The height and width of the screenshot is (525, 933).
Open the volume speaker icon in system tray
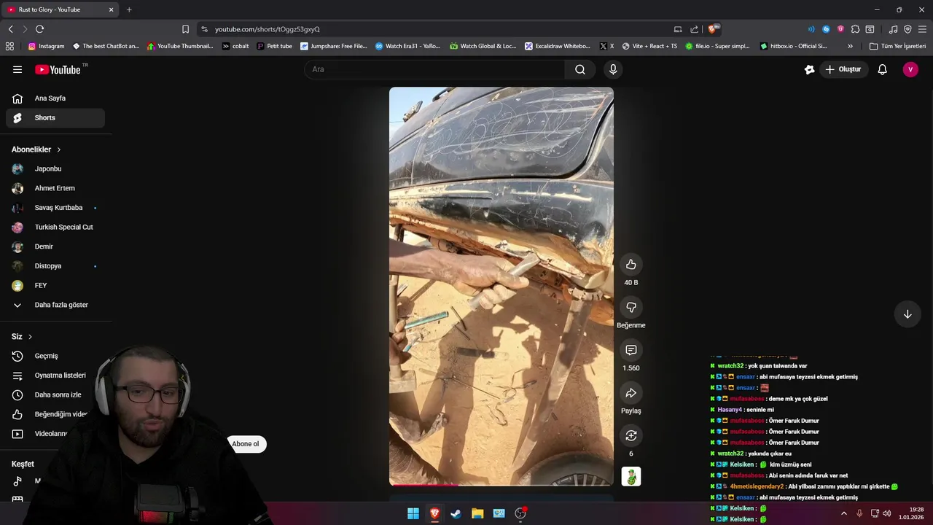(x=887, y=513)
